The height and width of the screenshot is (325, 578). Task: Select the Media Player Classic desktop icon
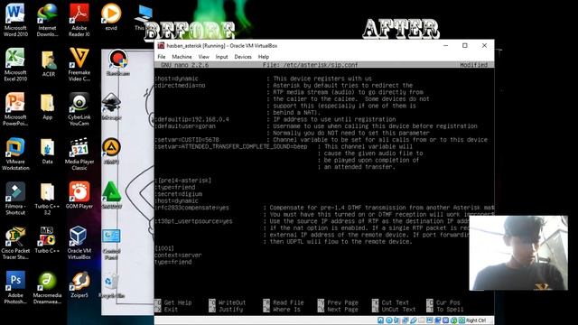click(79, 153)
